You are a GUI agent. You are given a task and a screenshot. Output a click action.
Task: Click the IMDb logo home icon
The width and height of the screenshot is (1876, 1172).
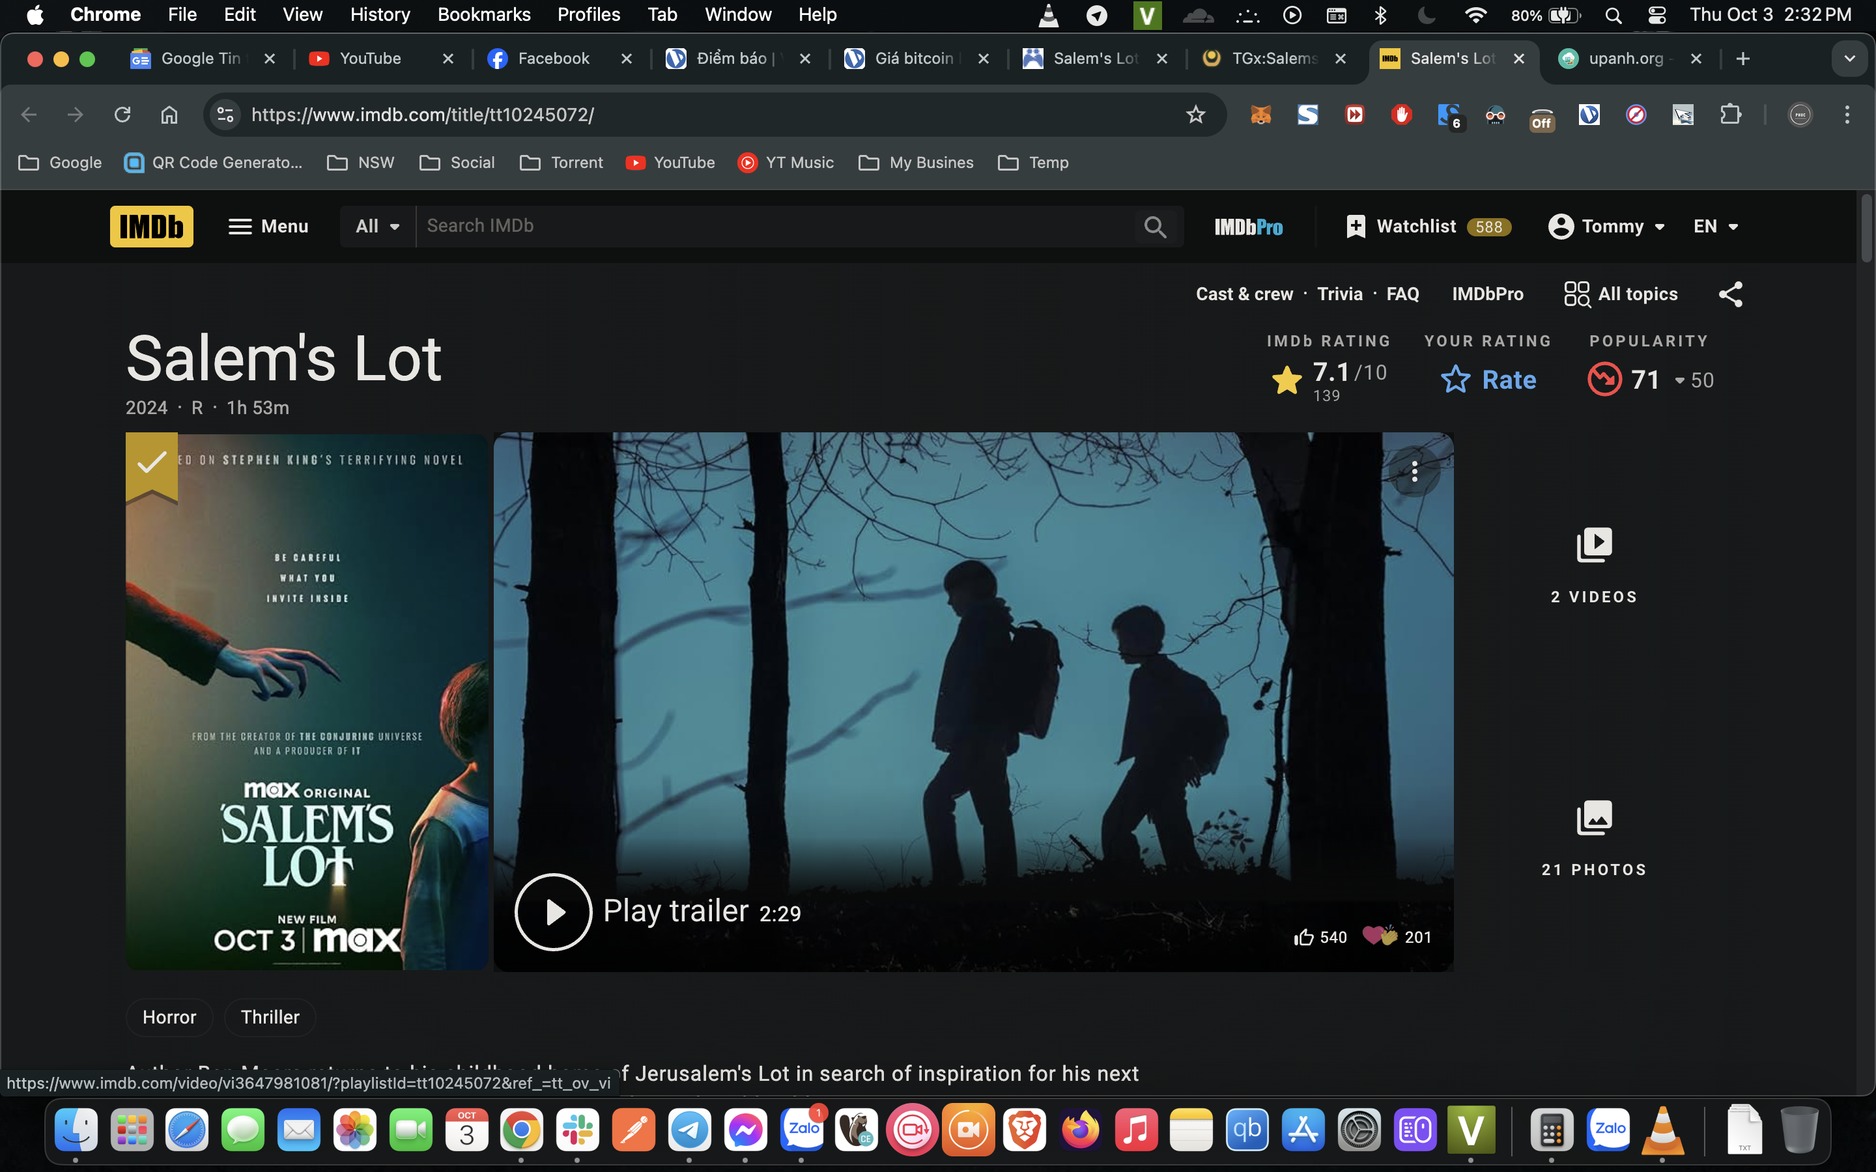[x=151, y=227]
